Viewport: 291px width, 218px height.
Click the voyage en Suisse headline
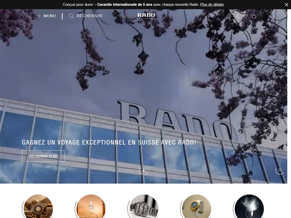coord(109,142)
